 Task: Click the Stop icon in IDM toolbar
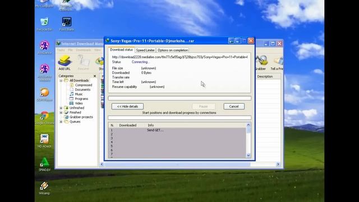click(x=100, y=63)
